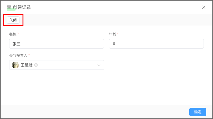Image resolution: width=213 pixels, height=119 pixels.
Task: Focus the 名称 field containing 张三
Action: [57, 44]
